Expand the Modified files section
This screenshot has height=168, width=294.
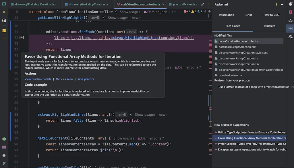(224, 36)
